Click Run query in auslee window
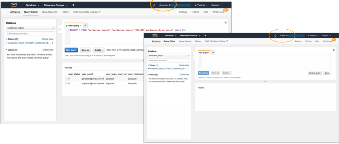339x144 pixels. (x=204, y=73)
